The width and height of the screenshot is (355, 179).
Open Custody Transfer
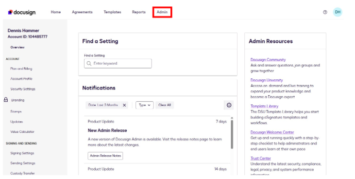(x=22, y=173)
